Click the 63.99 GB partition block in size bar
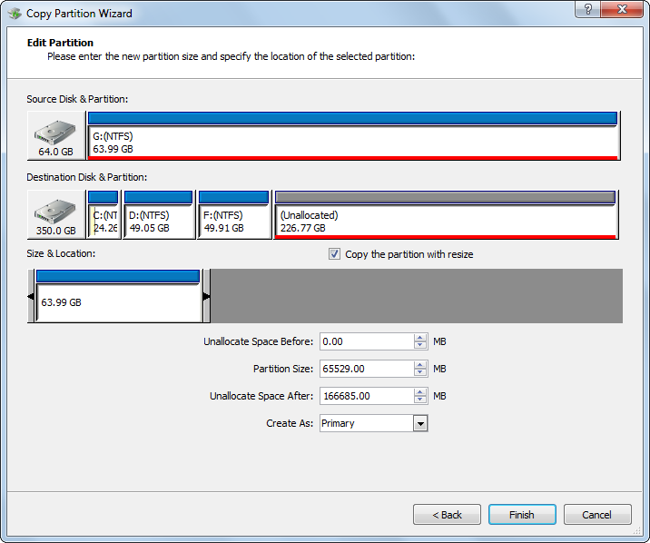Viewport: 650px width, 543px height. coord(119,296)
